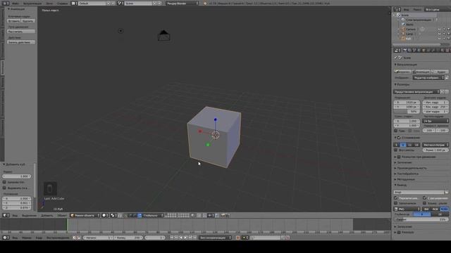The width and height of the screenshot is (451, 253).
Task: Open the render engine dropdown in top bar
Action: [x=183, y=3]
